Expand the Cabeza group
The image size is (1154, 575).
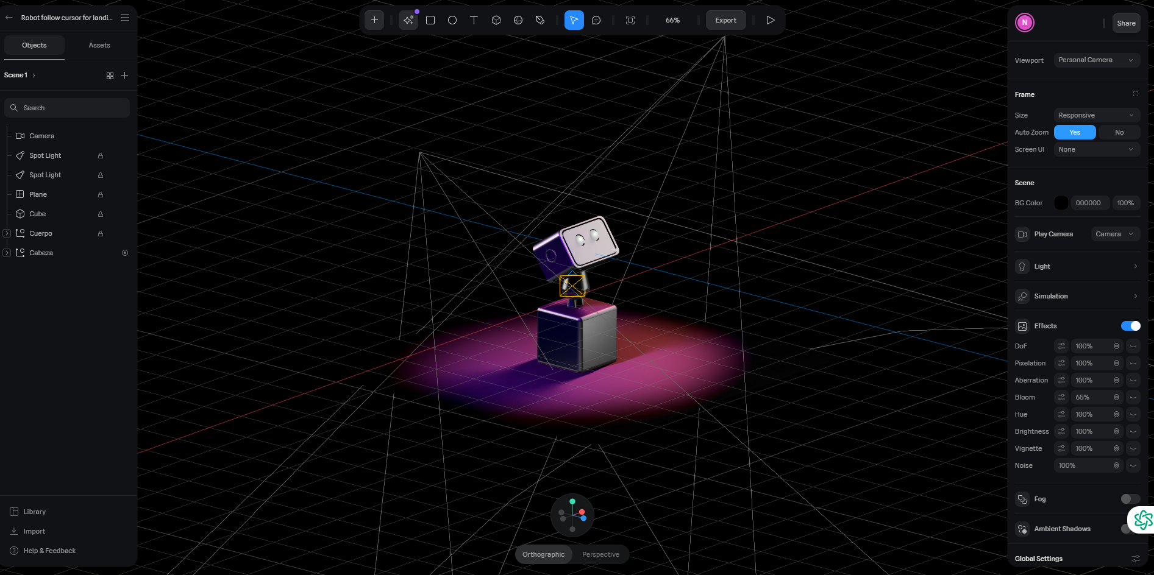[7, 253]
